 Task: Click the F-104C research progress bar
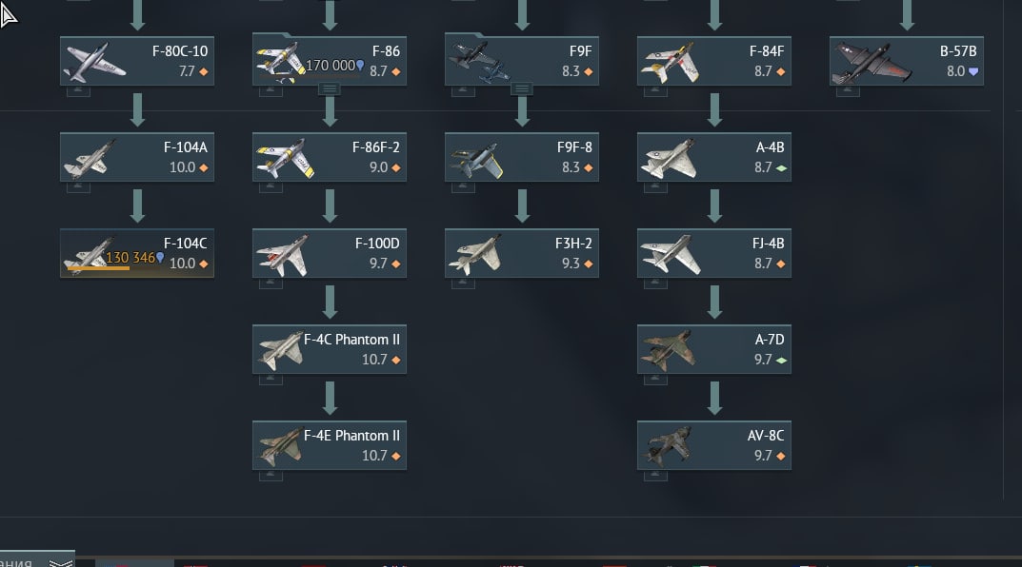point(98,267)
